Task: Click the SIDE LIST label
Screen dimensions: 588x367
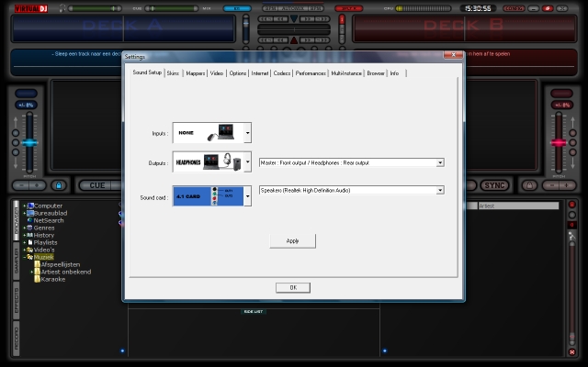Action: (254, 312)
